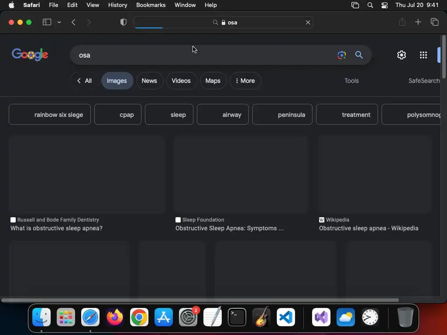Open Finder from the Dock

pyautogui.click(x=41, y=317)
